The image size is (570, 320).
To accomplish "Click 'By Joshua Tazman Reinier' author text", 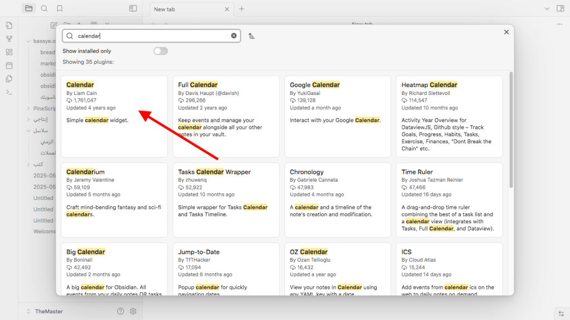I will tap(433, 180).
